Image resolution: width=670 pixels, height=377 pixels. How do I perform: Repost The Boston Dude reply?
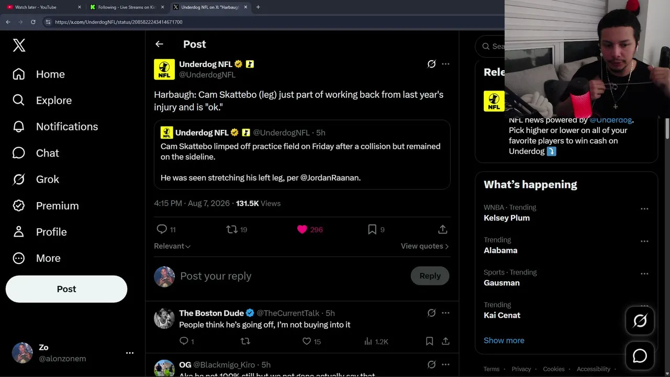click(245, 341)
